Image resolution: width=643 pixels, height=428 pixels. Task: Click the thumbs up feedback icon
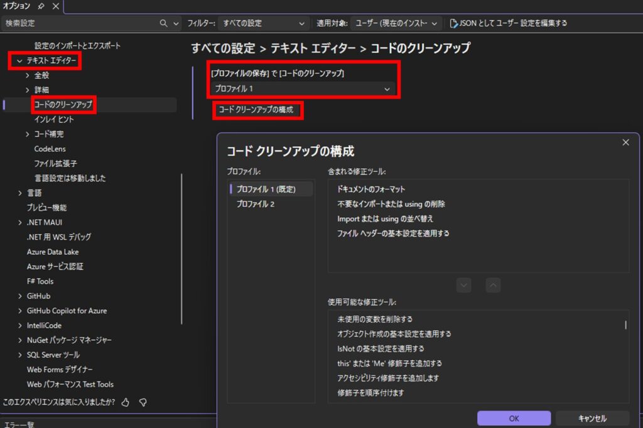pos(125,402)
